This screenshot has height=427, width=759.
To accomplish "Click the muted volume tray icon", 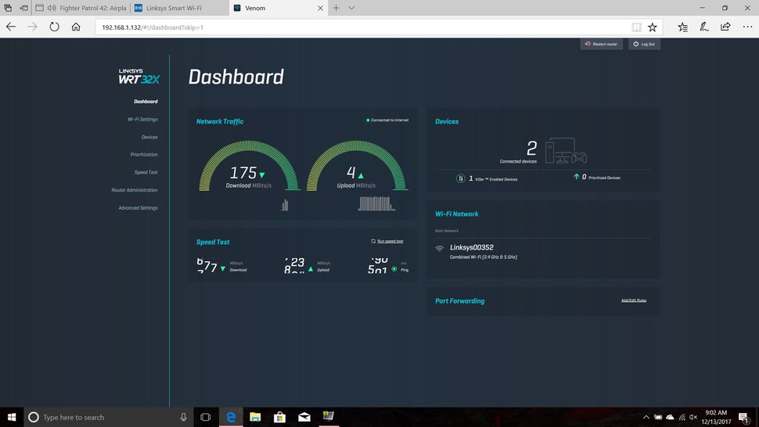I will [693, 417].
